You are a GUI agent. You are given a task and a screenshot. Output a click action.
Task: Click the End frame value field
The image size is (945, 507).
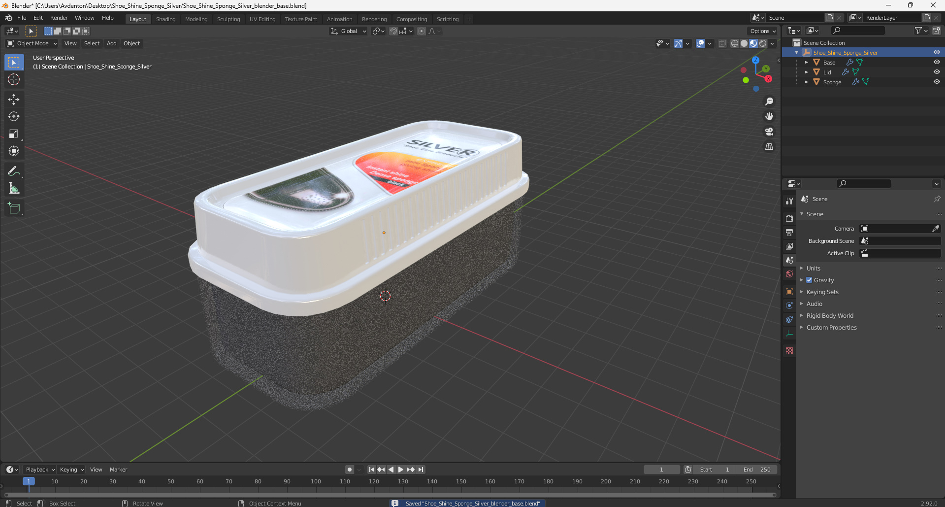point(757,470)
